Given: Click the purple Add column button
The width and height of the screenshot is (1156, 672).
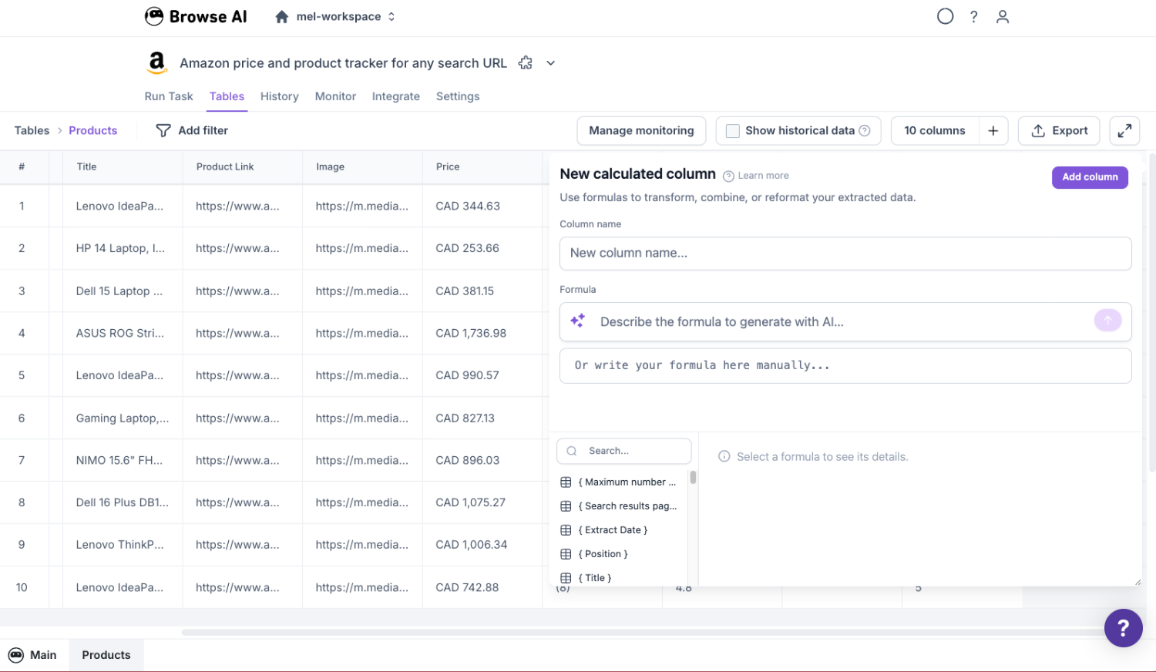Looking at the screenshot, I should point(1090,177).
